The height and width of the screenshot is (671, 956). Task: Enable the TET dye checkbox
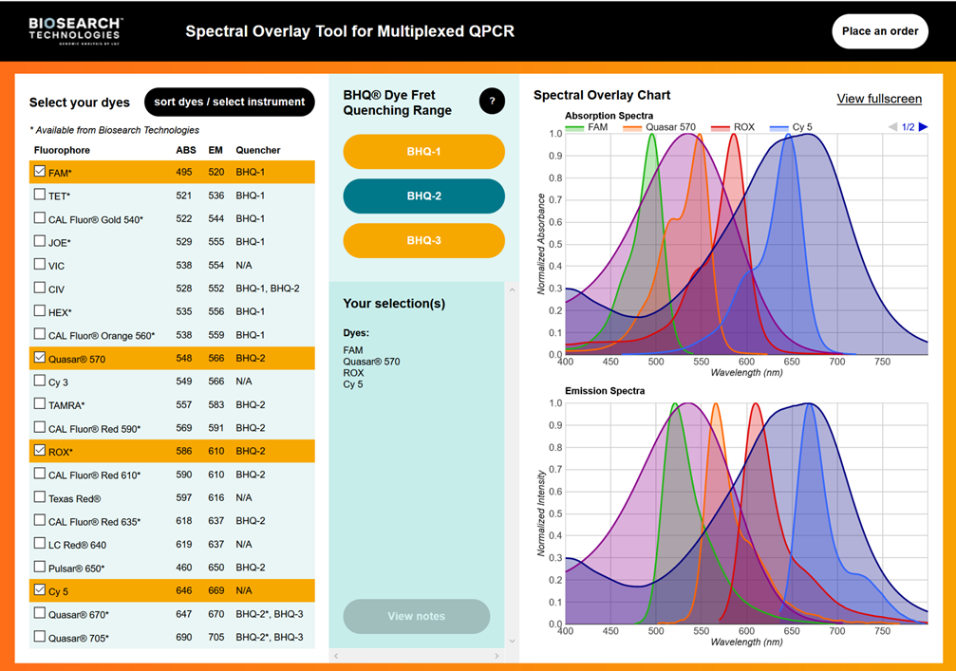pos(39,195)
